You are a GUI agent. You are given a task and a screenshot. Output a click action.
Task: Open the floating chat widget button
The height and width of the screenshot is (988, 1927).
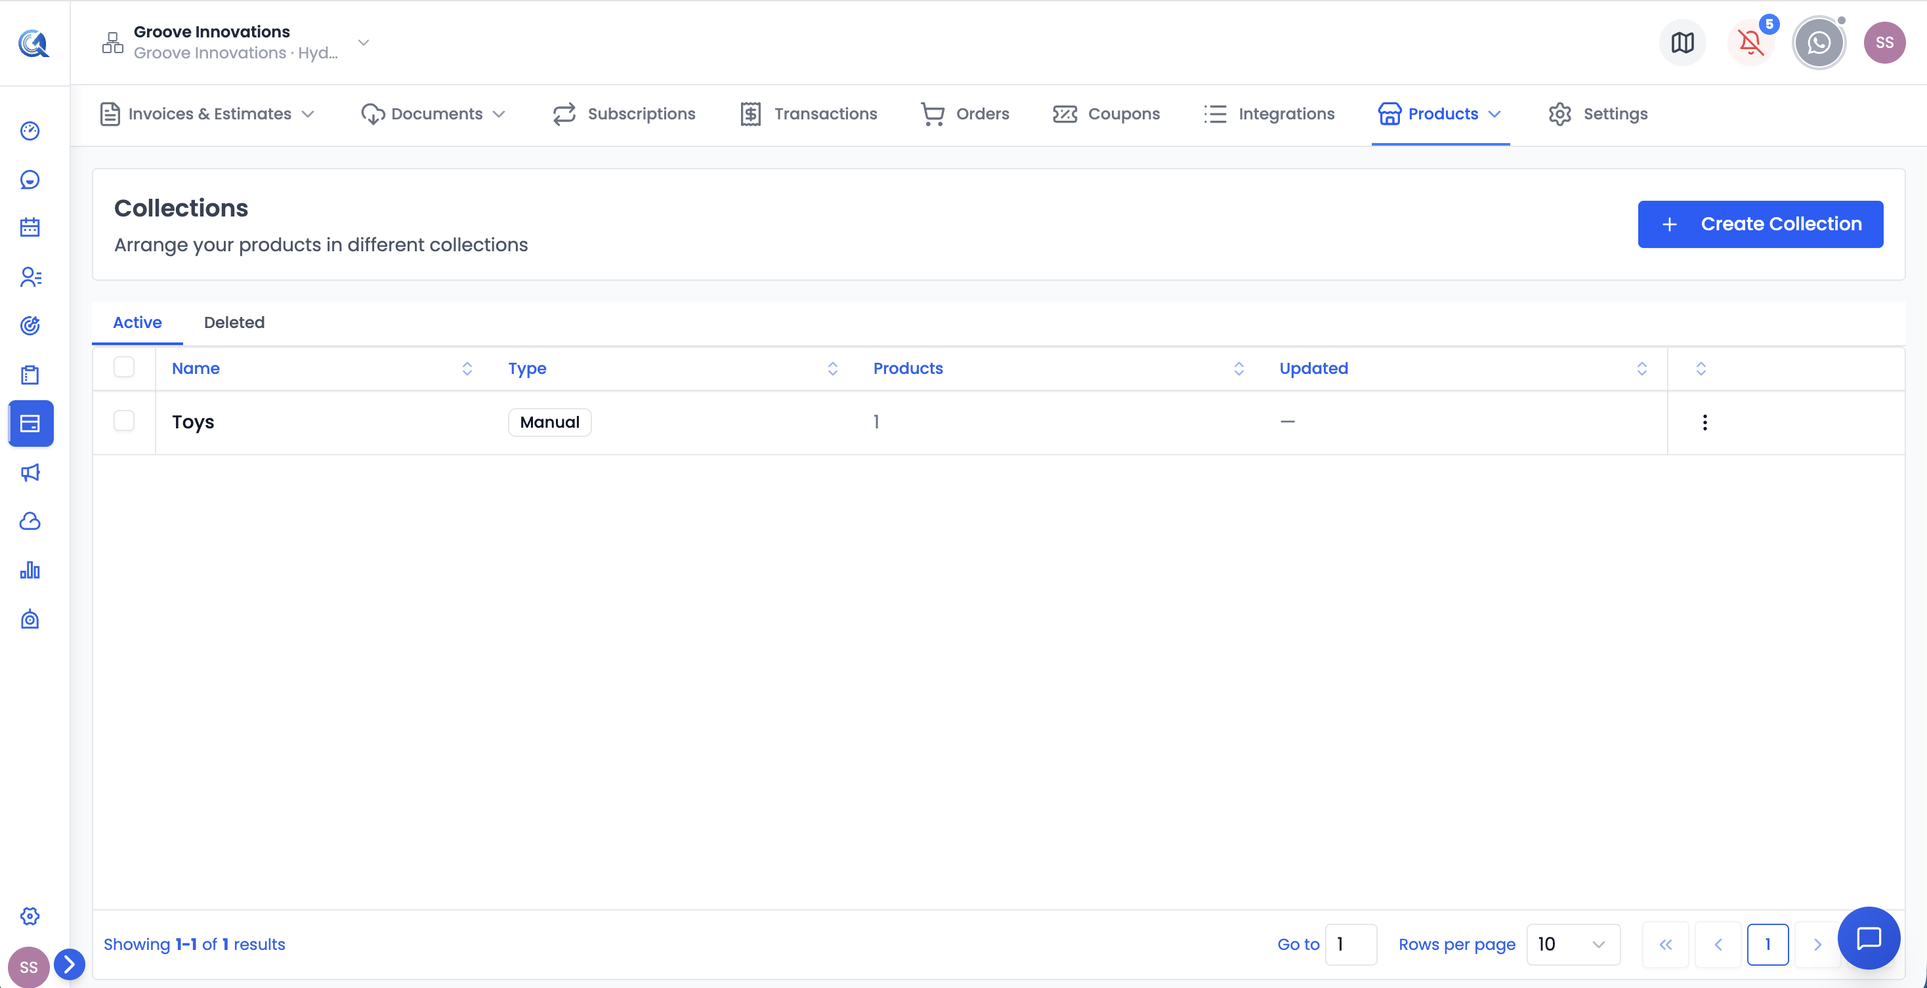click(x=1869, y=938)
